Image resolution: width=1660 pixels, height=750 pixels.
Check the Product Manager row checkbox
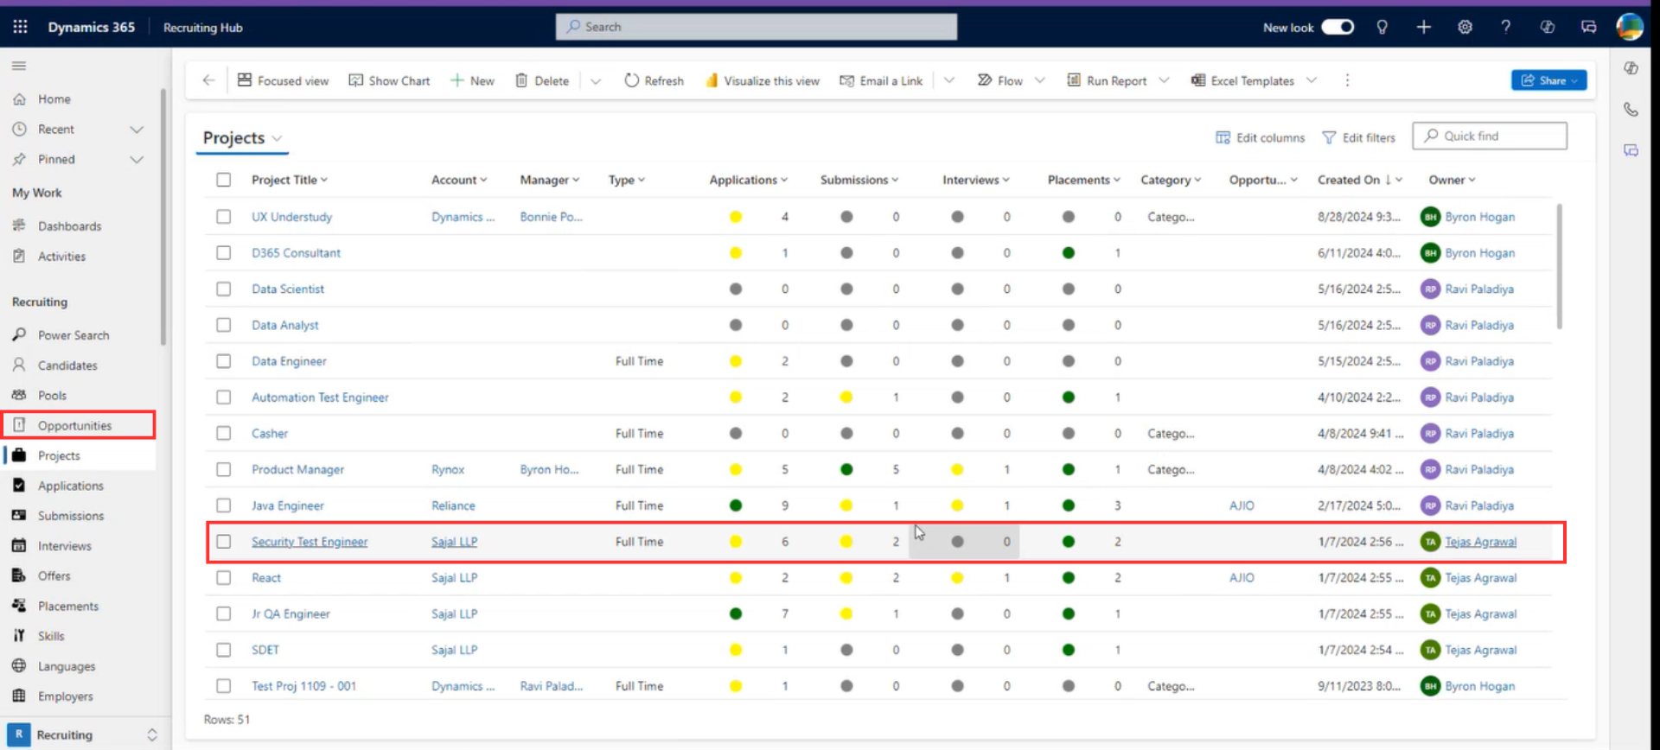(224, 469)
